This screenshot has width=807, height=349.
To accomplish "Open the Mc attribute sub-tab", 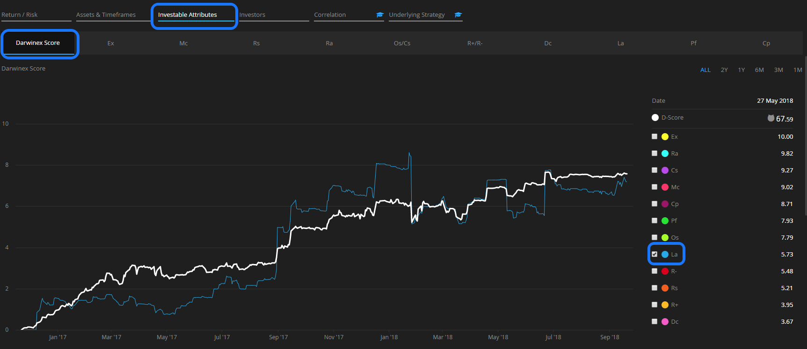I will (x=183, y=43).
